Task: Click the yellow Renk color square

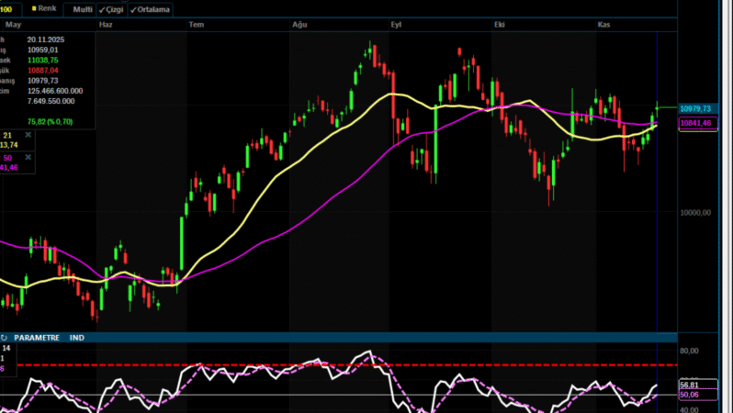Action: point(33,8)
